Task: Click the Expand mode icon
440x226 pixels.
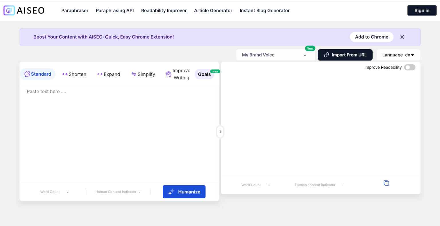Action: click(x=100, y=74)
